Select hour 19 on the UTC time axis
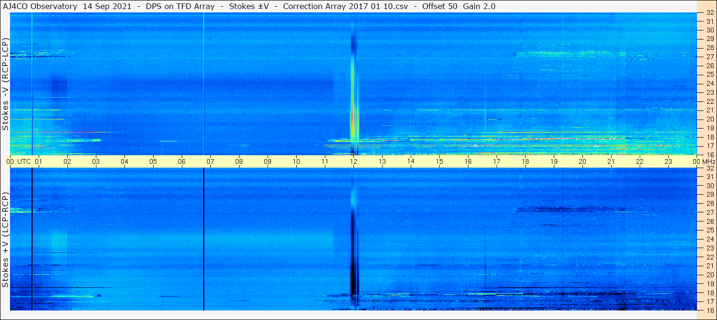Image resolution: width=717 pixels, height=320 pixels. point(554,161)
